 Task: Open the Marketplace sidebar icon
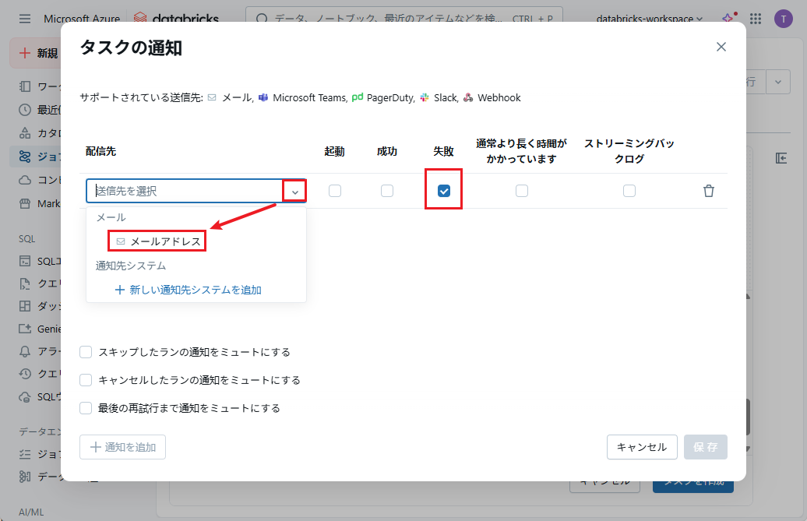coord(25,204)
